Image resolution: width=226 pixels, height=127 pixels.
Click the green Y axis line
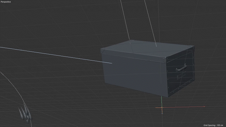point(162,102)
